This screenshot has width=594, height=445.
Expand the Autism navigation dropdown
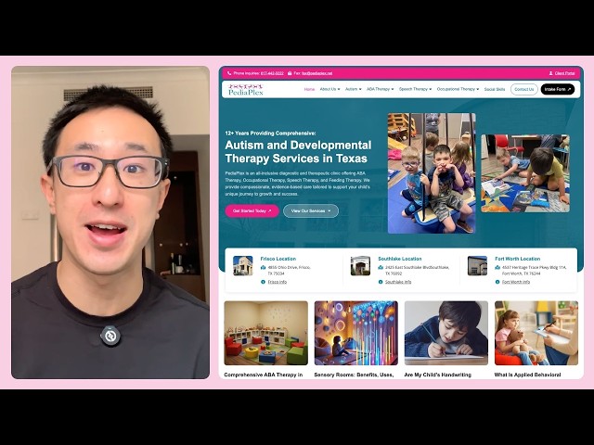[x=353, y=89]
